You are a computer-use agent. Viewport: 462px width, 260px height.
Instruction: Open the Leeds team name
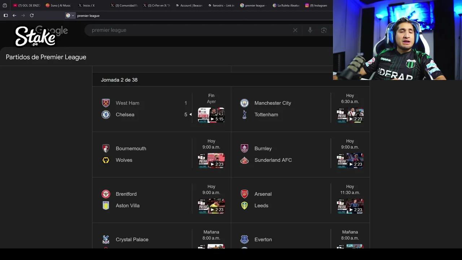point(261,205)
